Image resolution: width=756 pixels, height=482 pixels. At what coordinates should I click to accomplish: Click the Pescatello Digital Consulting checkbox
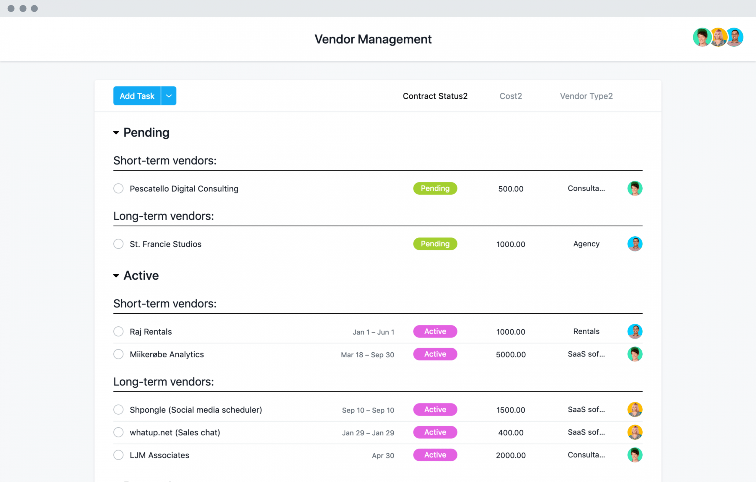click(x=117, y=188)
